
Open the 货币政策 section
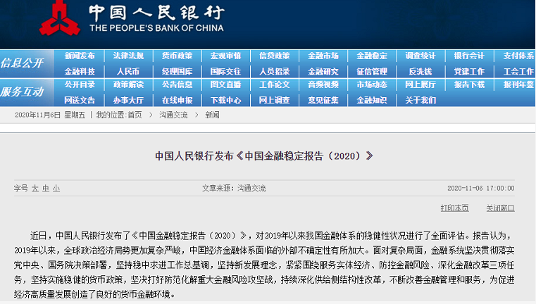177,56
